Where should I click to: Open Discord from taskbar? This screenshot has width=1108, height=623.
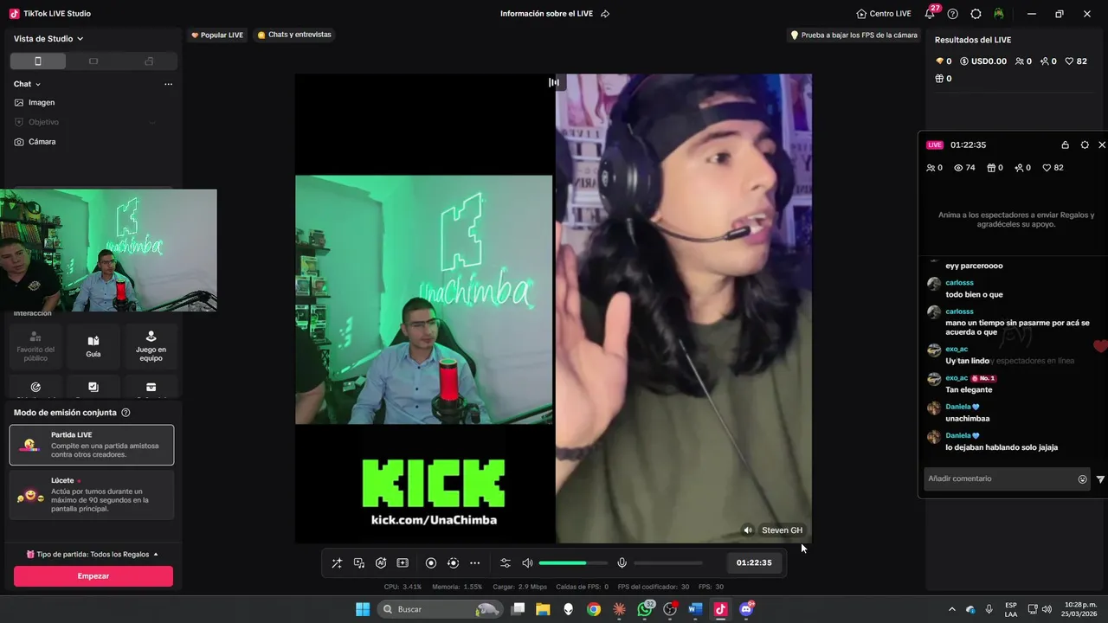[x=746, y=609]
